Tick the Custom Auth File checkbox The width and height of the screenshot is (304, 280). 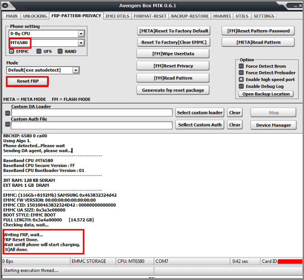pyautogui.click(x=8, y=124)
